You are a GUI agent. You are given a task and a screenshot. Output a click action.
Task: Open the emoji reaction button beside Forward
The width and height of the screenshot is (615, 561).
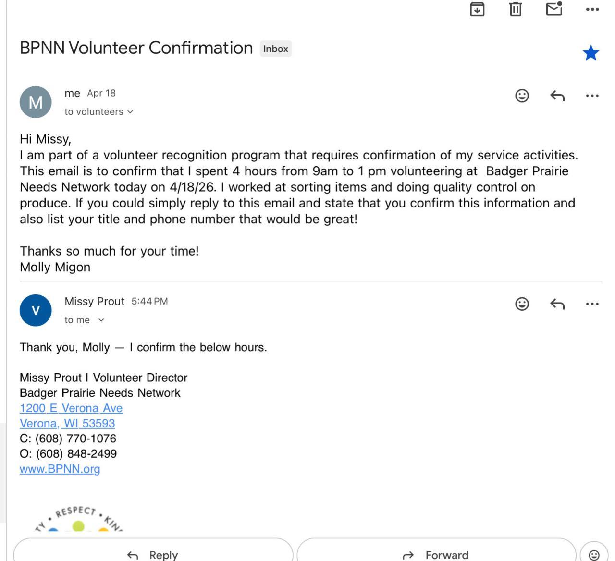594,554
